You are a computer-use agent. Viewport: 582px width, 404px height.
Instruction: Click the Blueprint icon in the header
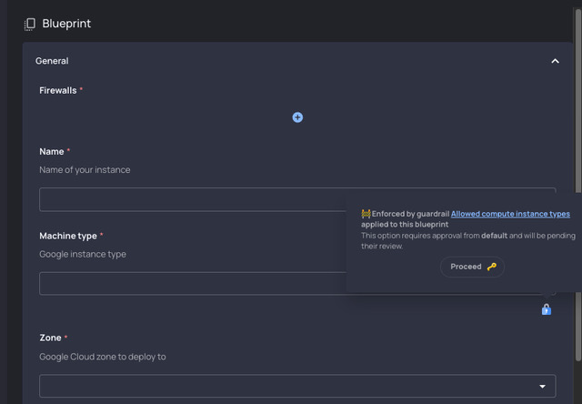click(30, 24)
